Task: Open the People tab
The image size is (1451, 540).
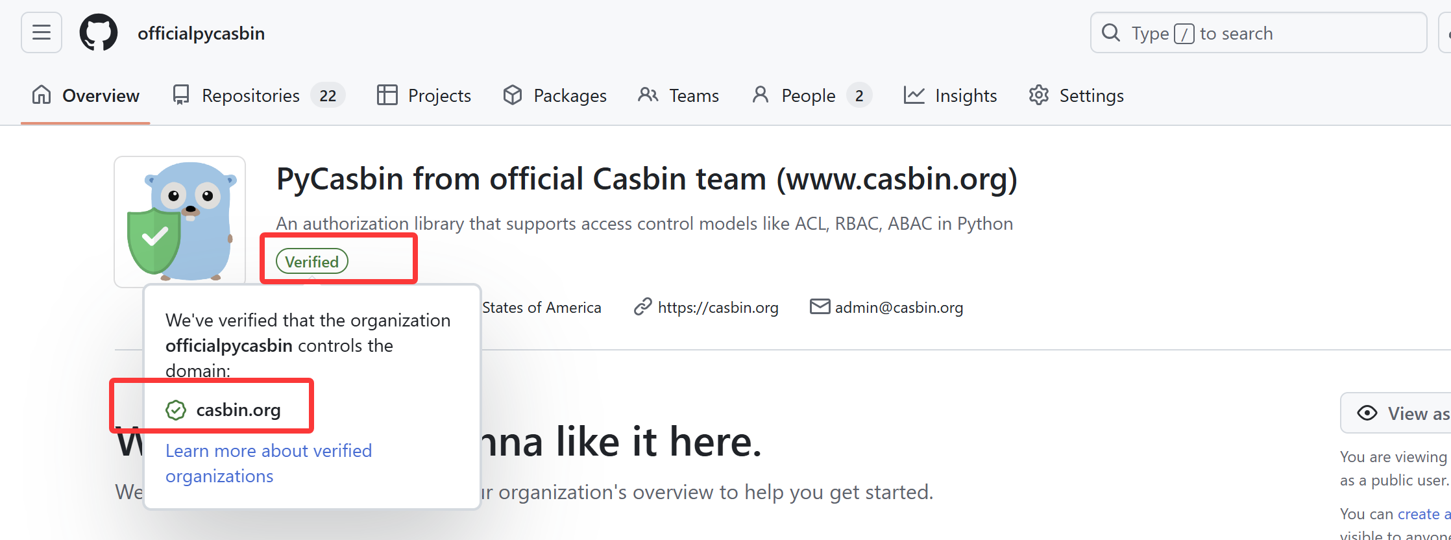Action: [811, 95]
